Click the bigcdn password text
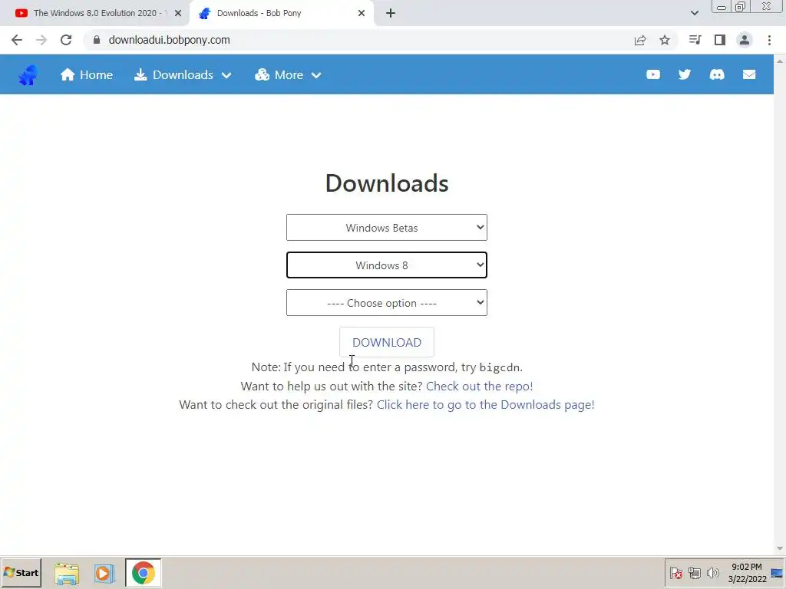Screen dimensions: 786x589 (499, 367)
